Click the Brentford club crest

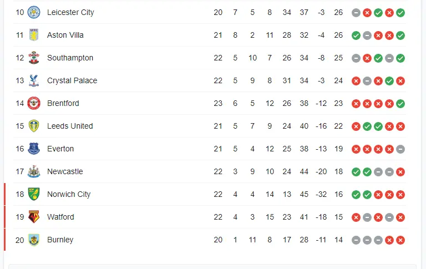34,103
